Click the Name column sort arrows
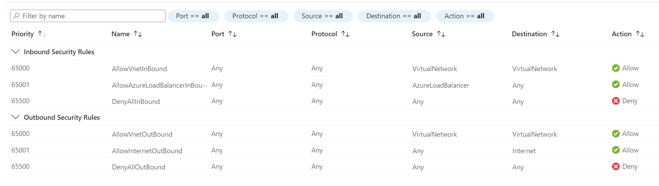Image resolution: width=659 pixels, height=186 pixels. (138, 34)
